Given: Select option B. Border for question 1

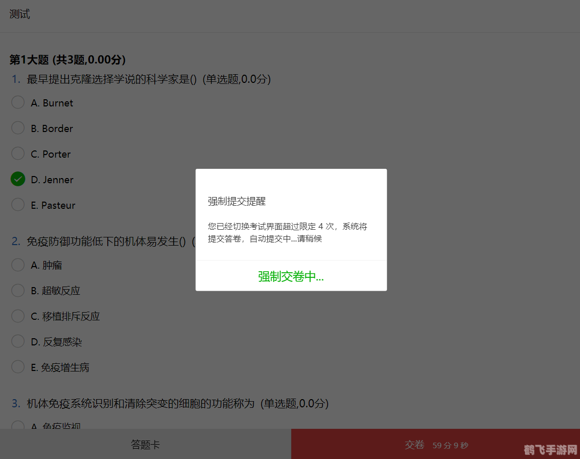Looking at the screenshot, I should point(18,128).
